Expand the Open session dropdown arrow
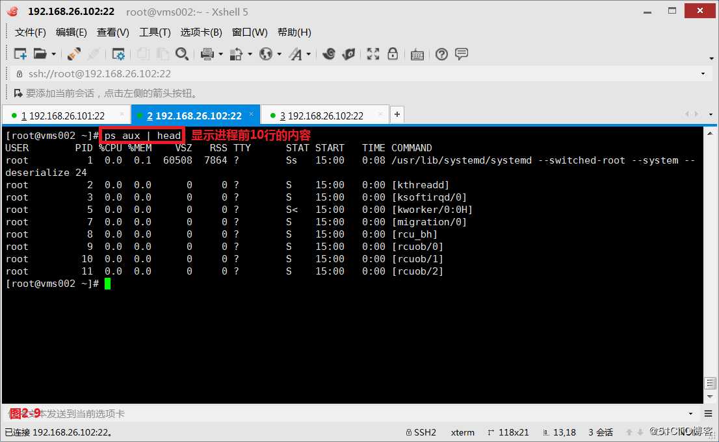The image size is (719, 442). (x=54, y=54)
